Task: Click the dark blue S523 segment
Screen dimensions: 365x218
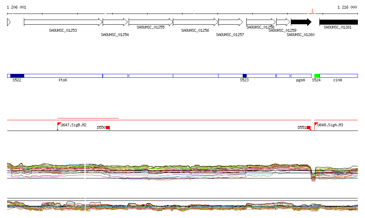Action: pyautogui.click(x=245, y=76)
